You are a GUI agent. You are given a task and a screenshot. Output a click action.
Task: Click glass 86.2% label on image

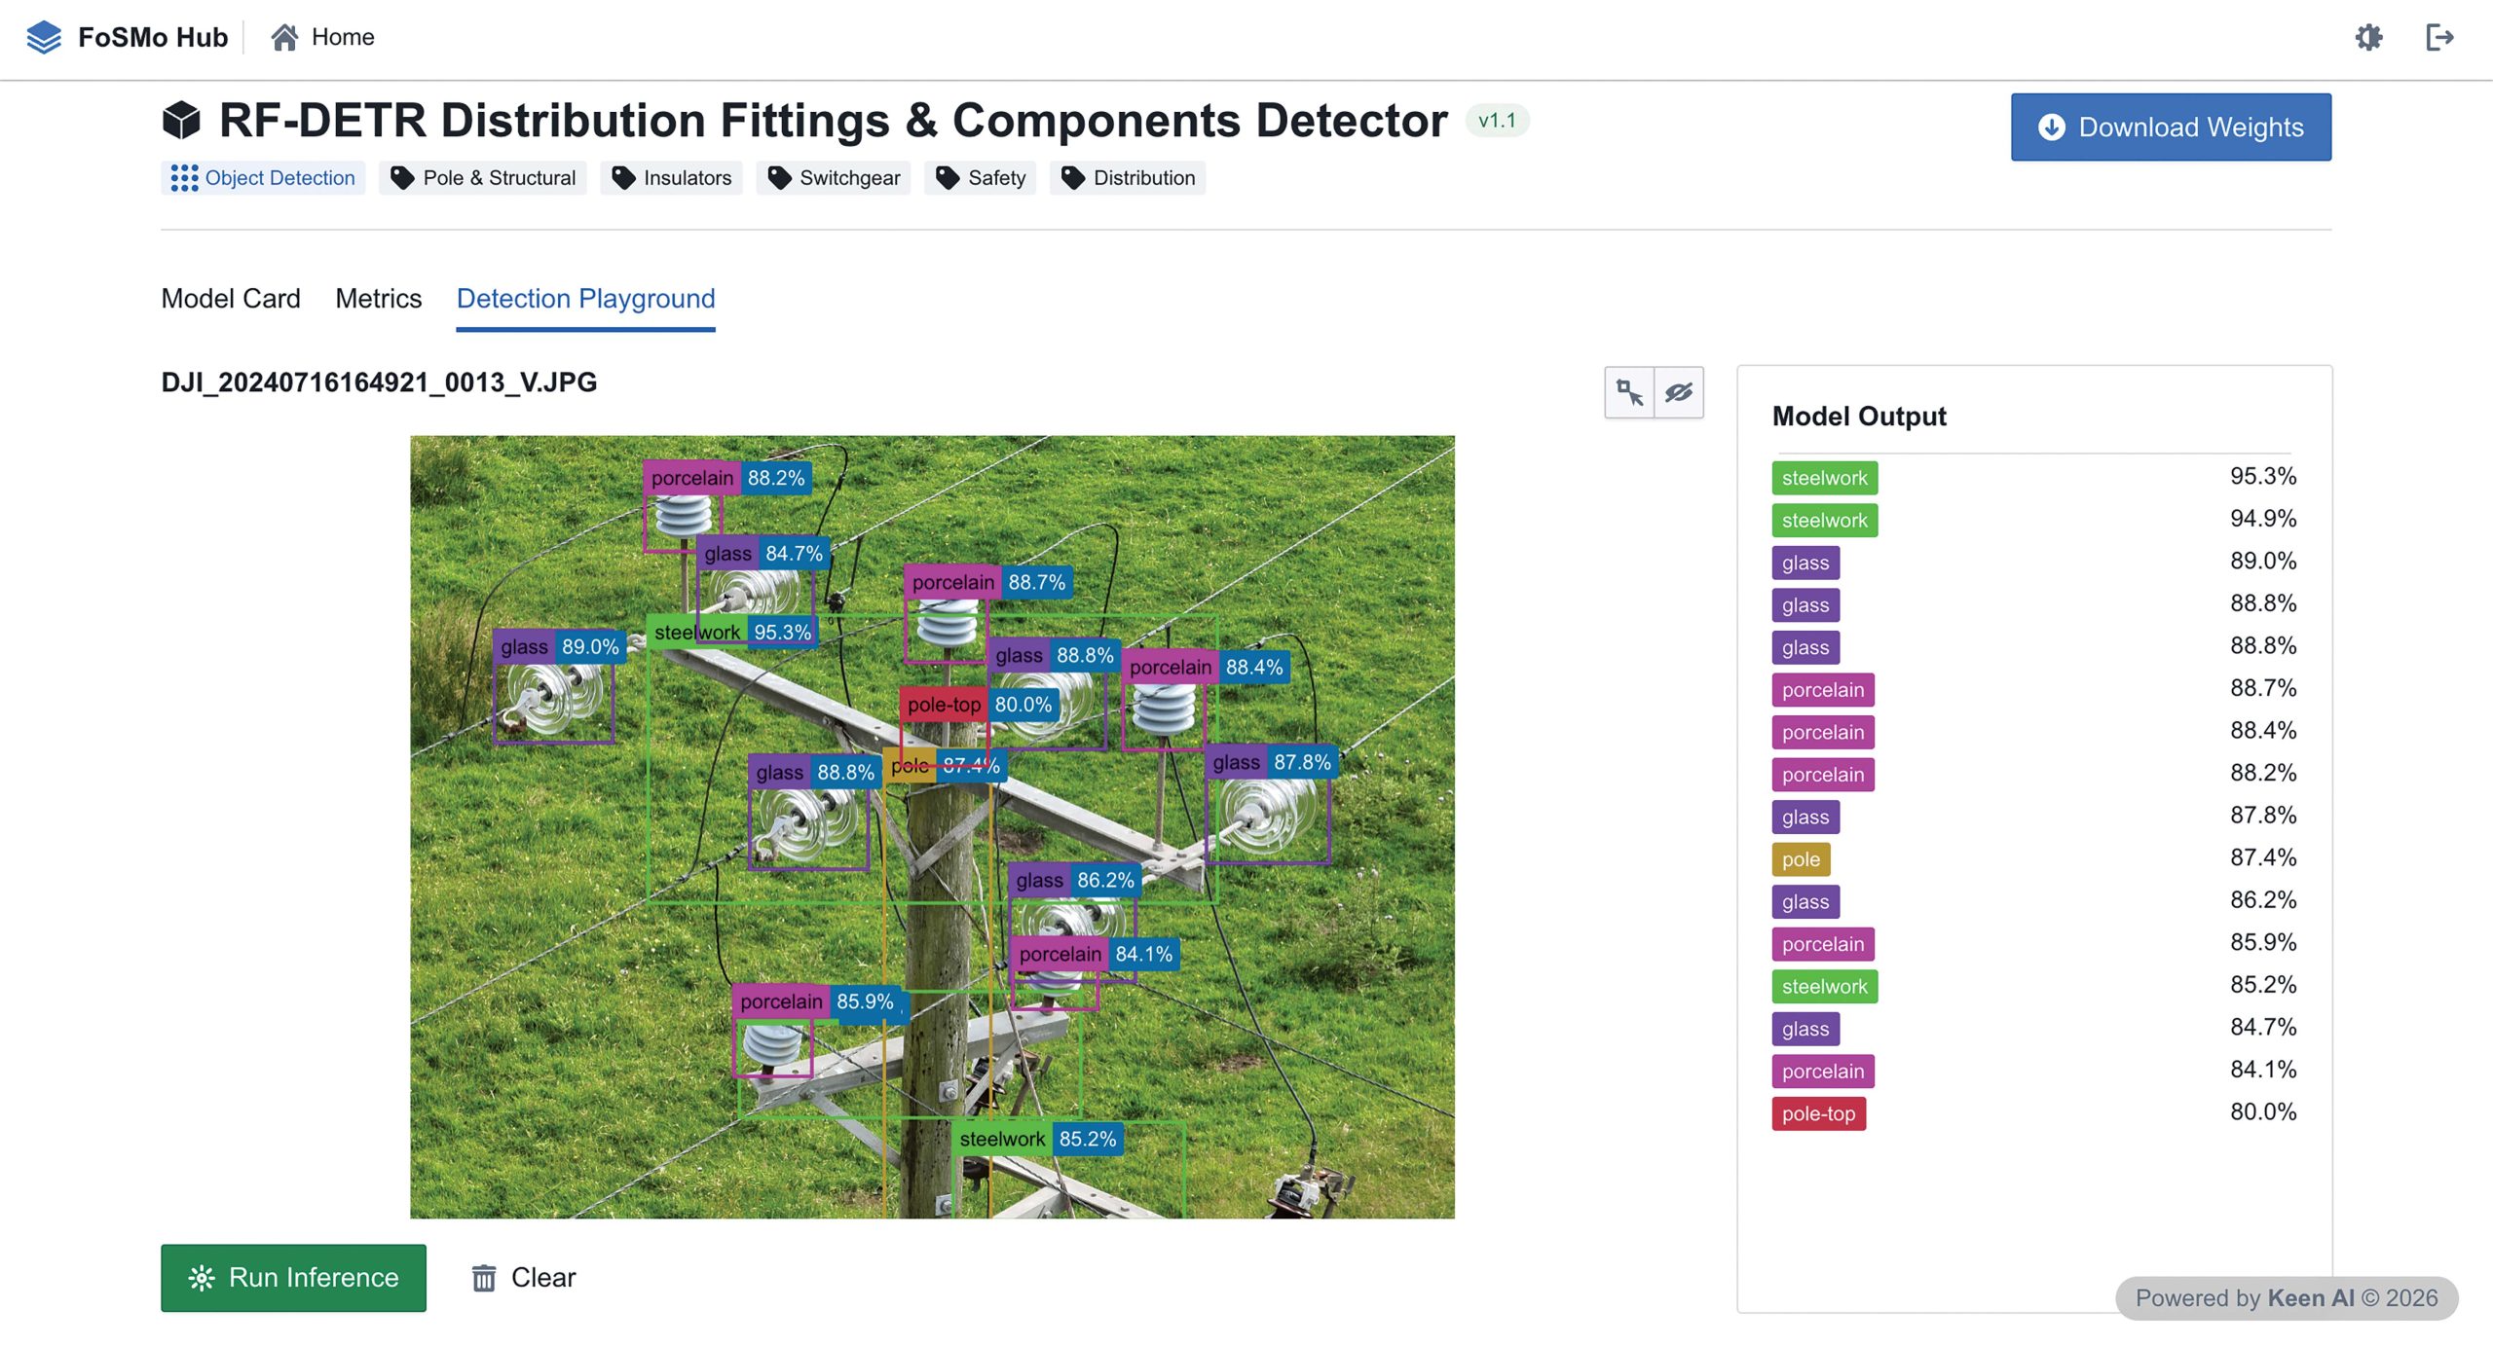click(1075, 881)
